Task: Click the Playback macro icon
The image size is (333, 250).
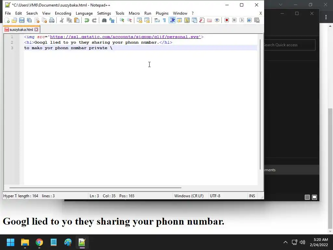Action: pos(242,20)
